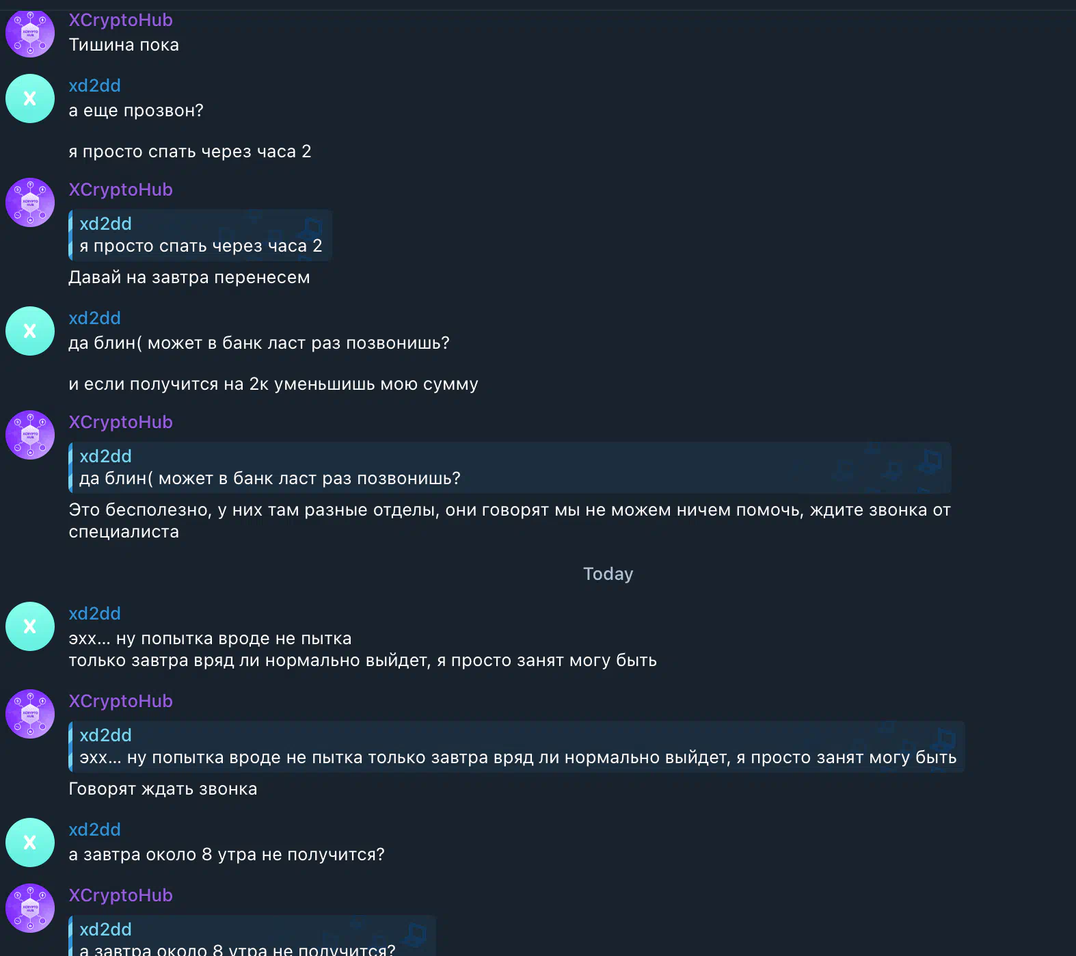Jump to quoted reply 'я просто спать через часа 2'
Viewport: 1076px width, 956px height.
tap(200, 235)
